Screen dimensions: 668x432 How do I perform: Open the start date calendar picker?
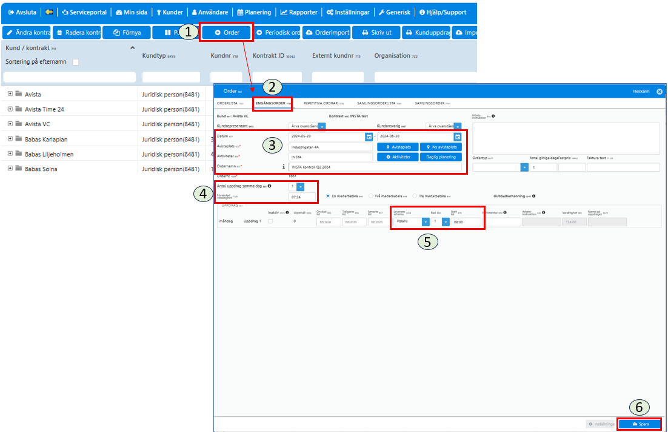click(369, 137)
